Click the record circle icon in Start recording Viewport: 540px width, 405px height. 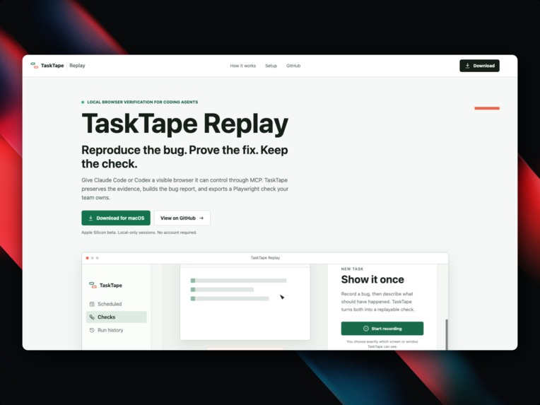pyautogui.click(x=365, y=329)
